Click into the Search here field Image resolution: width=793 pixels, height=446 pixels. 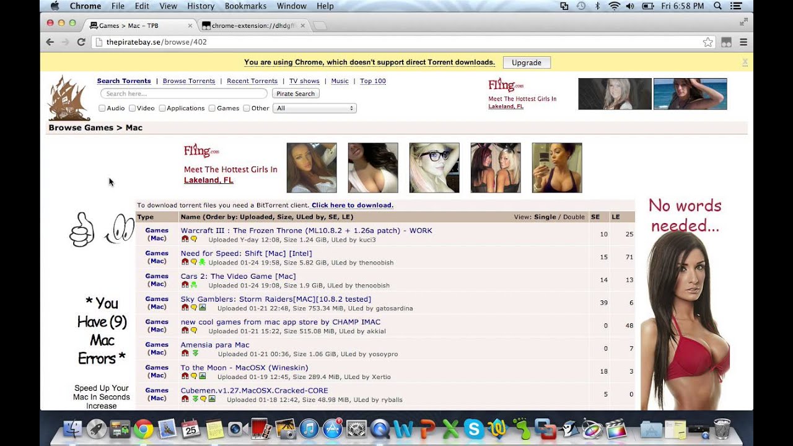(x=184, y=94)
